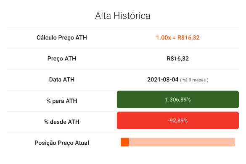This screenshot has width=246, height=164.
Task: Select the Cálculo Preço ATH label
Action: click(x=62, y=38)
